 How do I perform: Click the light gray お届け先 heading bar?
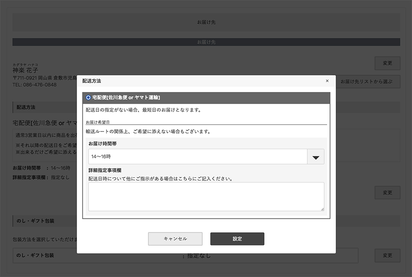[x=206, y=22]
